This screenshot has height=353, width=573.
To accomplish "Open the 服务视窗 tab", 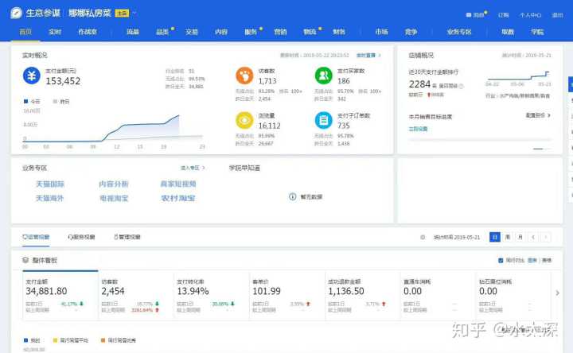I will pyautogui.click(x=82, y=237).
